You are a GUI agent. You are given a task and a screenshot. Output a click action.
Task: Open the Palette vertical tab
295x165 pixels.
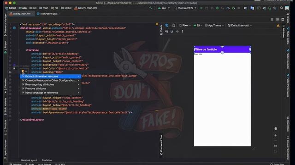click(161, 30)
